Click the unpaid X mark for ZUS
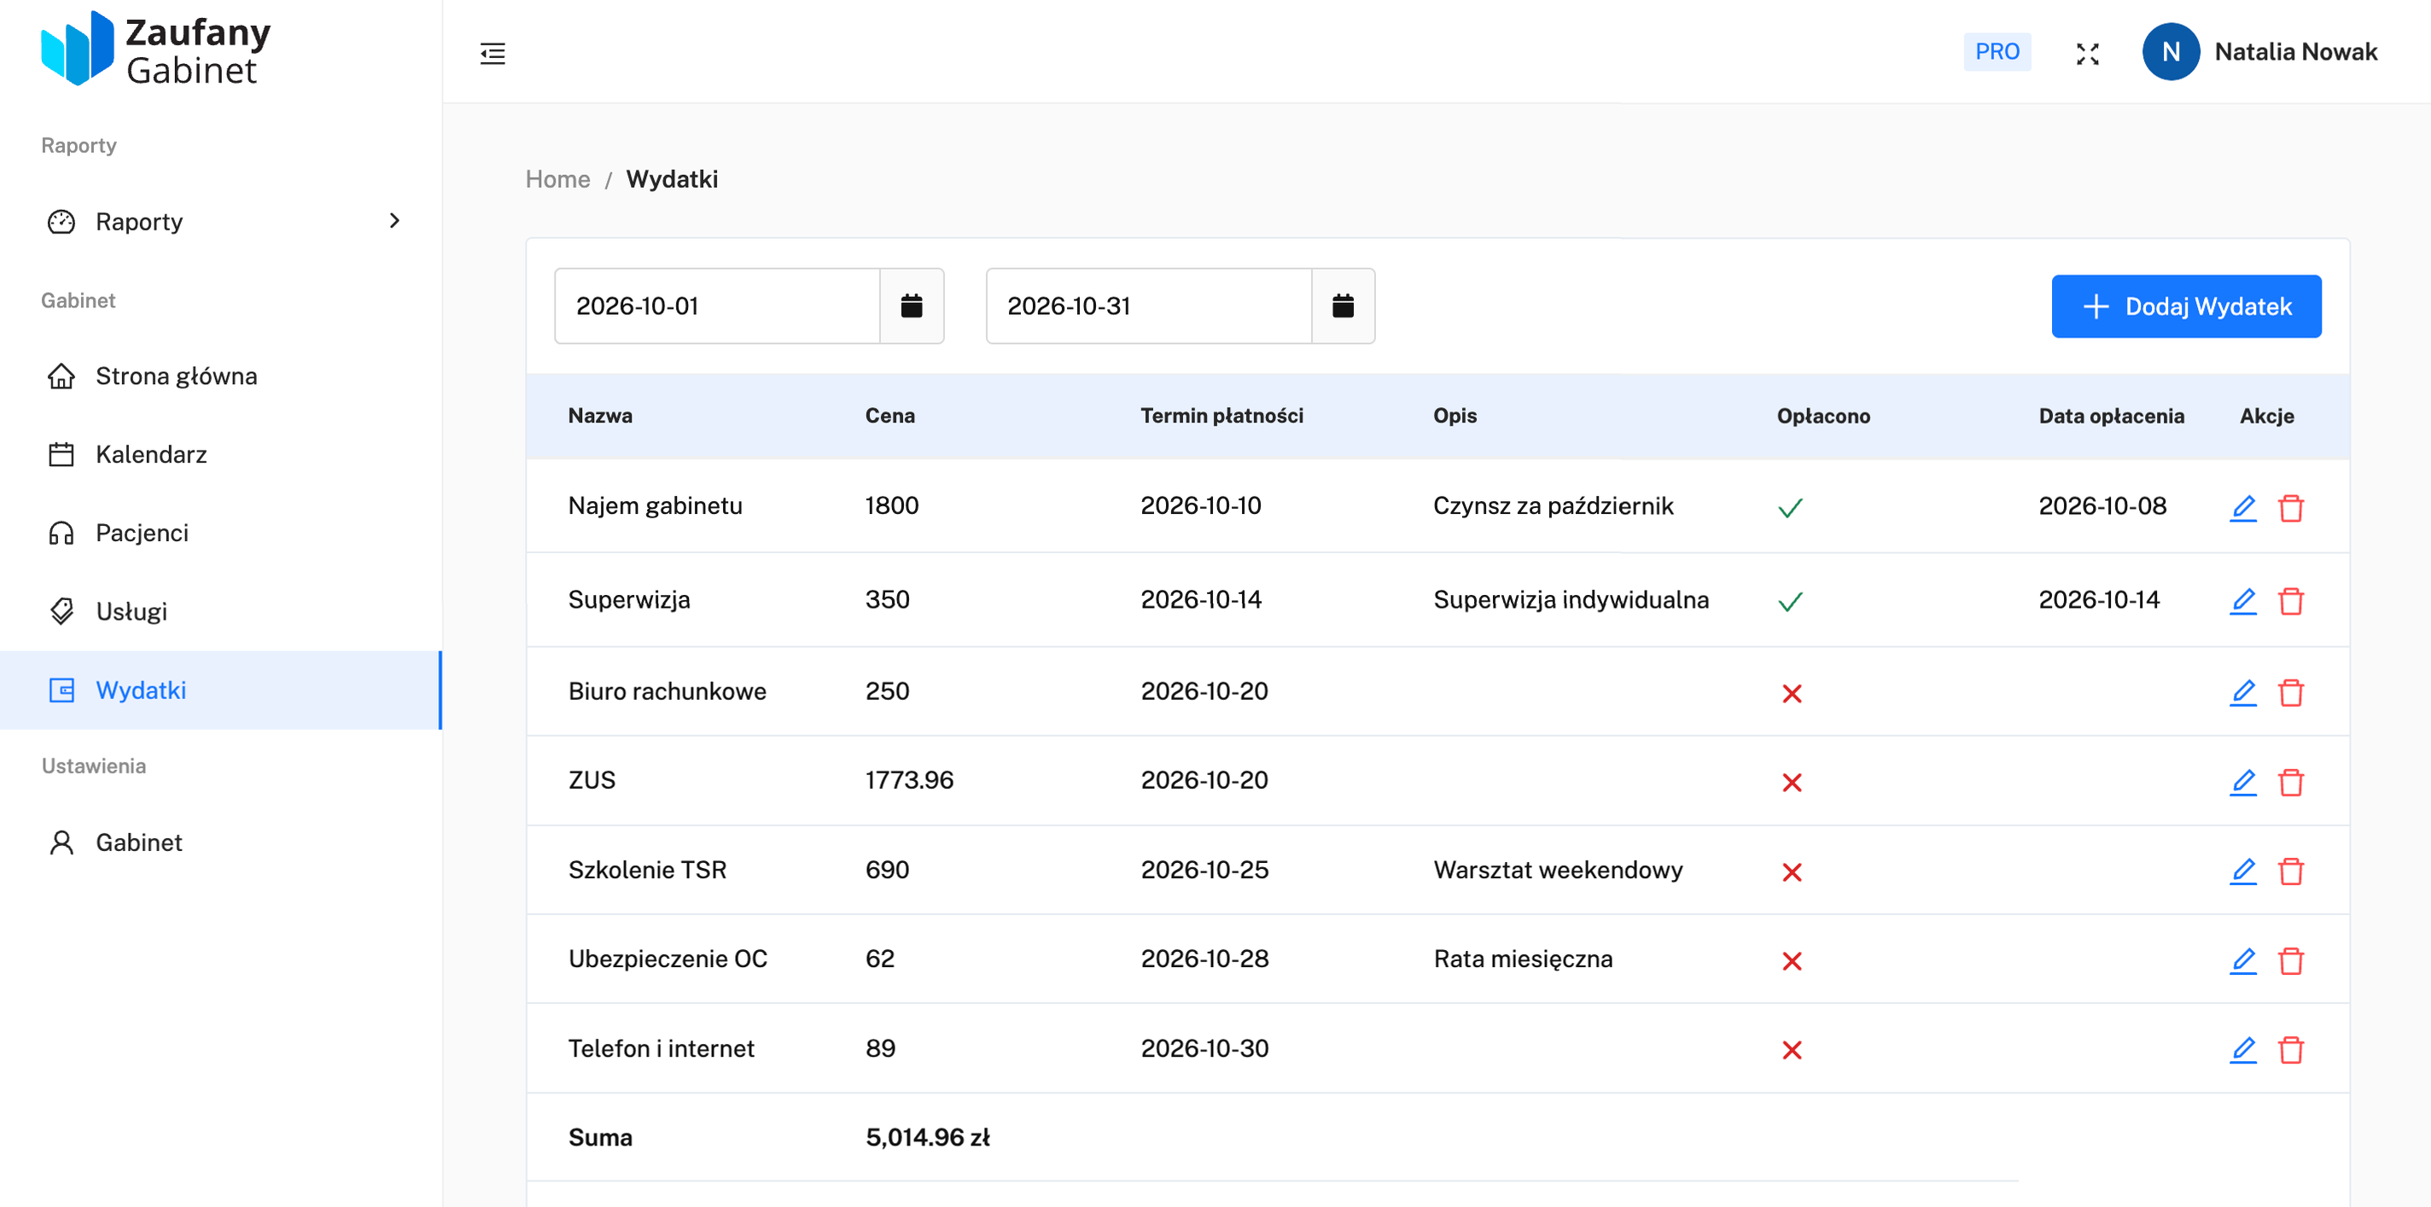 (x=1791, y=783)
